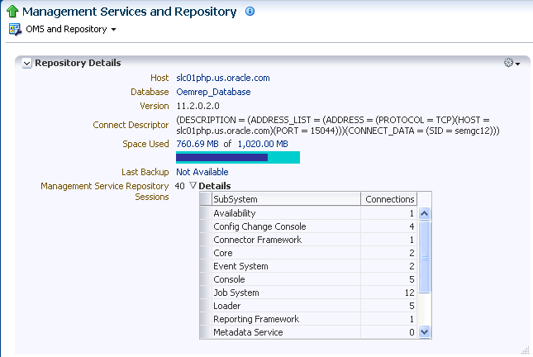Image resolution: width=533 pixels, height=357 pixels.
Task: Click the row selector cell beside Loader
Action: [x=206, y=306]
